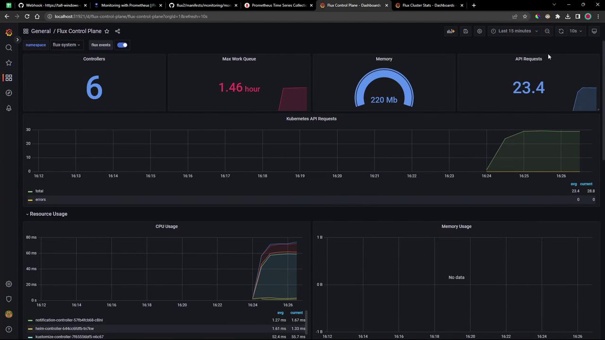
Task: Open Starred dashboards in the sidebar
Action: (9, 63)
